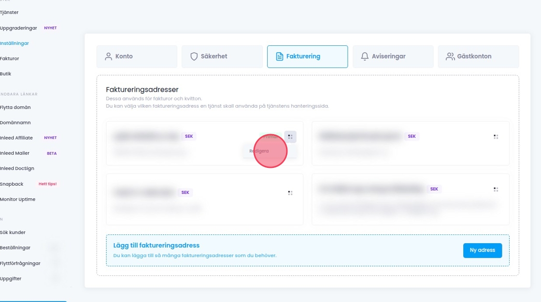The height and width of the screenshot is (302, 541).
Task: Go to Flytta domän in sidebar
Action: coord(15,107)
